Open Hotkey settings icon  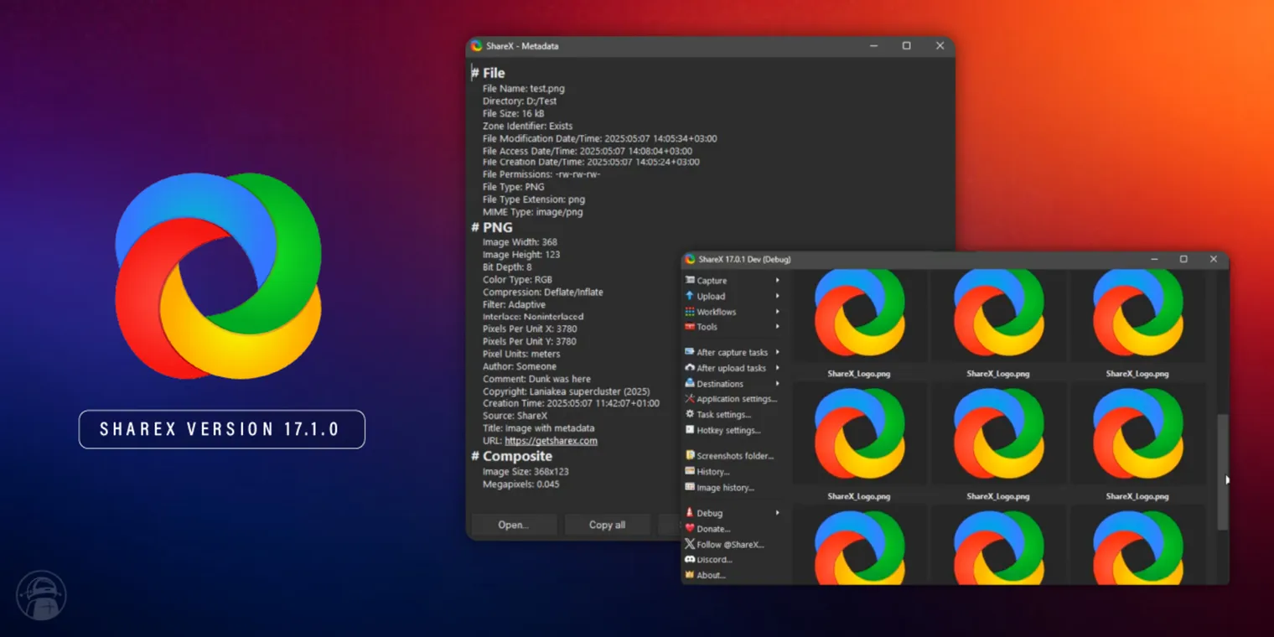coord(689,430)
